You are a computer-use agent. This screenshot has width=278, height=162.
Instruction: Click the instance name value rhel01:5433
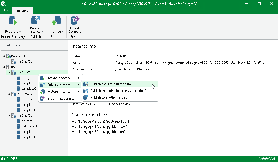tap(123, 56)
